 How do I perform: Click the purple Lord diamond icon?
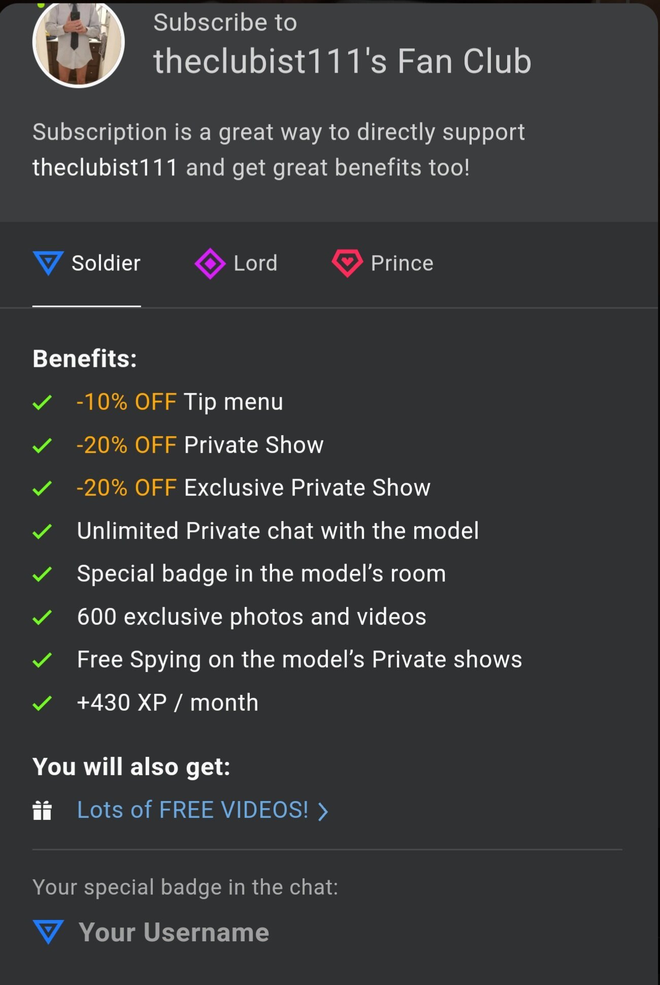coord(210,263)
